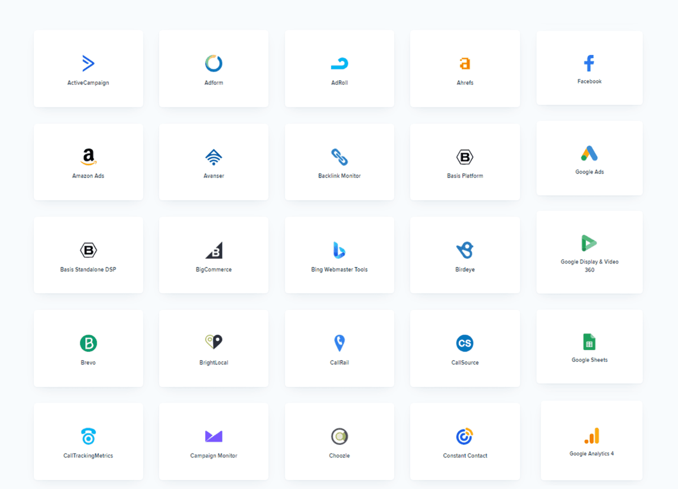Select the "CallRail" label text

(x=340, y=362)
